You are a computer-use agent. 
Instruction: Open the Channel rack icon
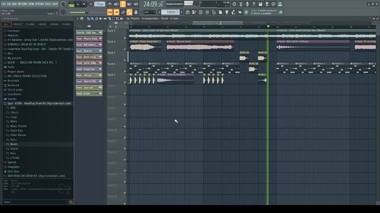[x=201, y=12]
